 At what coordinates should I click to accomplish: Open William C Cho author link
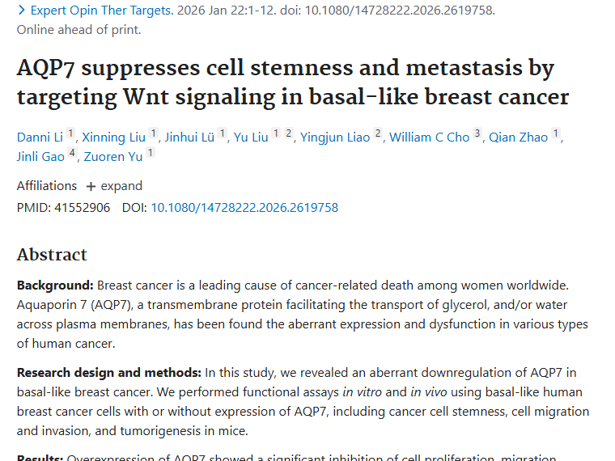(x=429, y=137)
